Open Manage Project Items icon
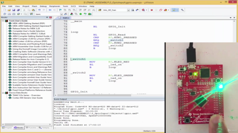This screenshot has height=133, width=238. [71, 14]
